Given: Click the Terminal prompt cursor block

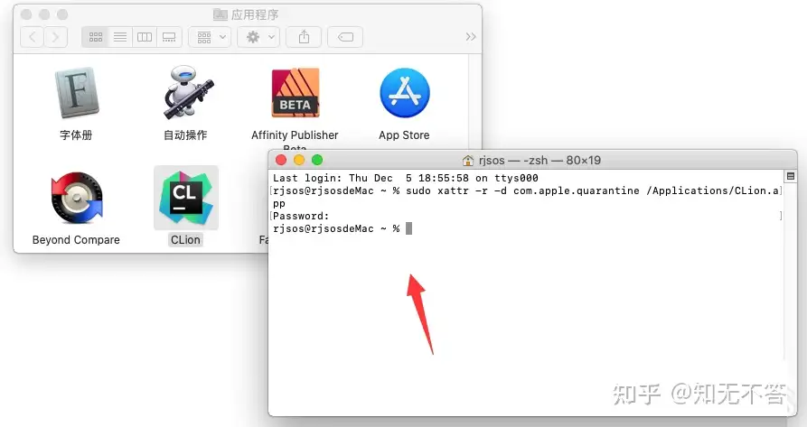Looking at the screenshot, I should point(408,228).
